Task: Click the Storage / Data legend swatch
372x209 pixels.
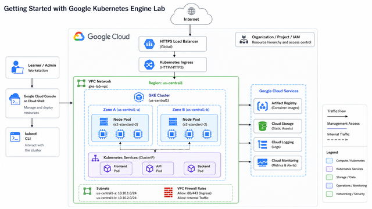Action: click(x=330, y=177)
